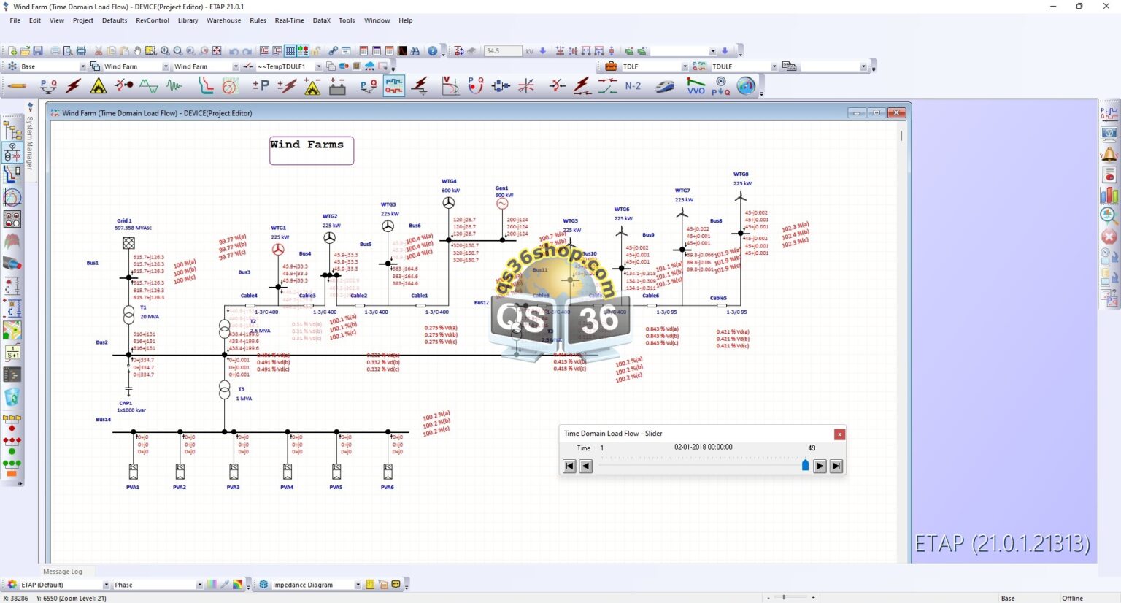Select the Time Domain Load Flow mode
The height and width of the screenshot is (603, 1121).
pyautogui.click(x=393, y=86)
